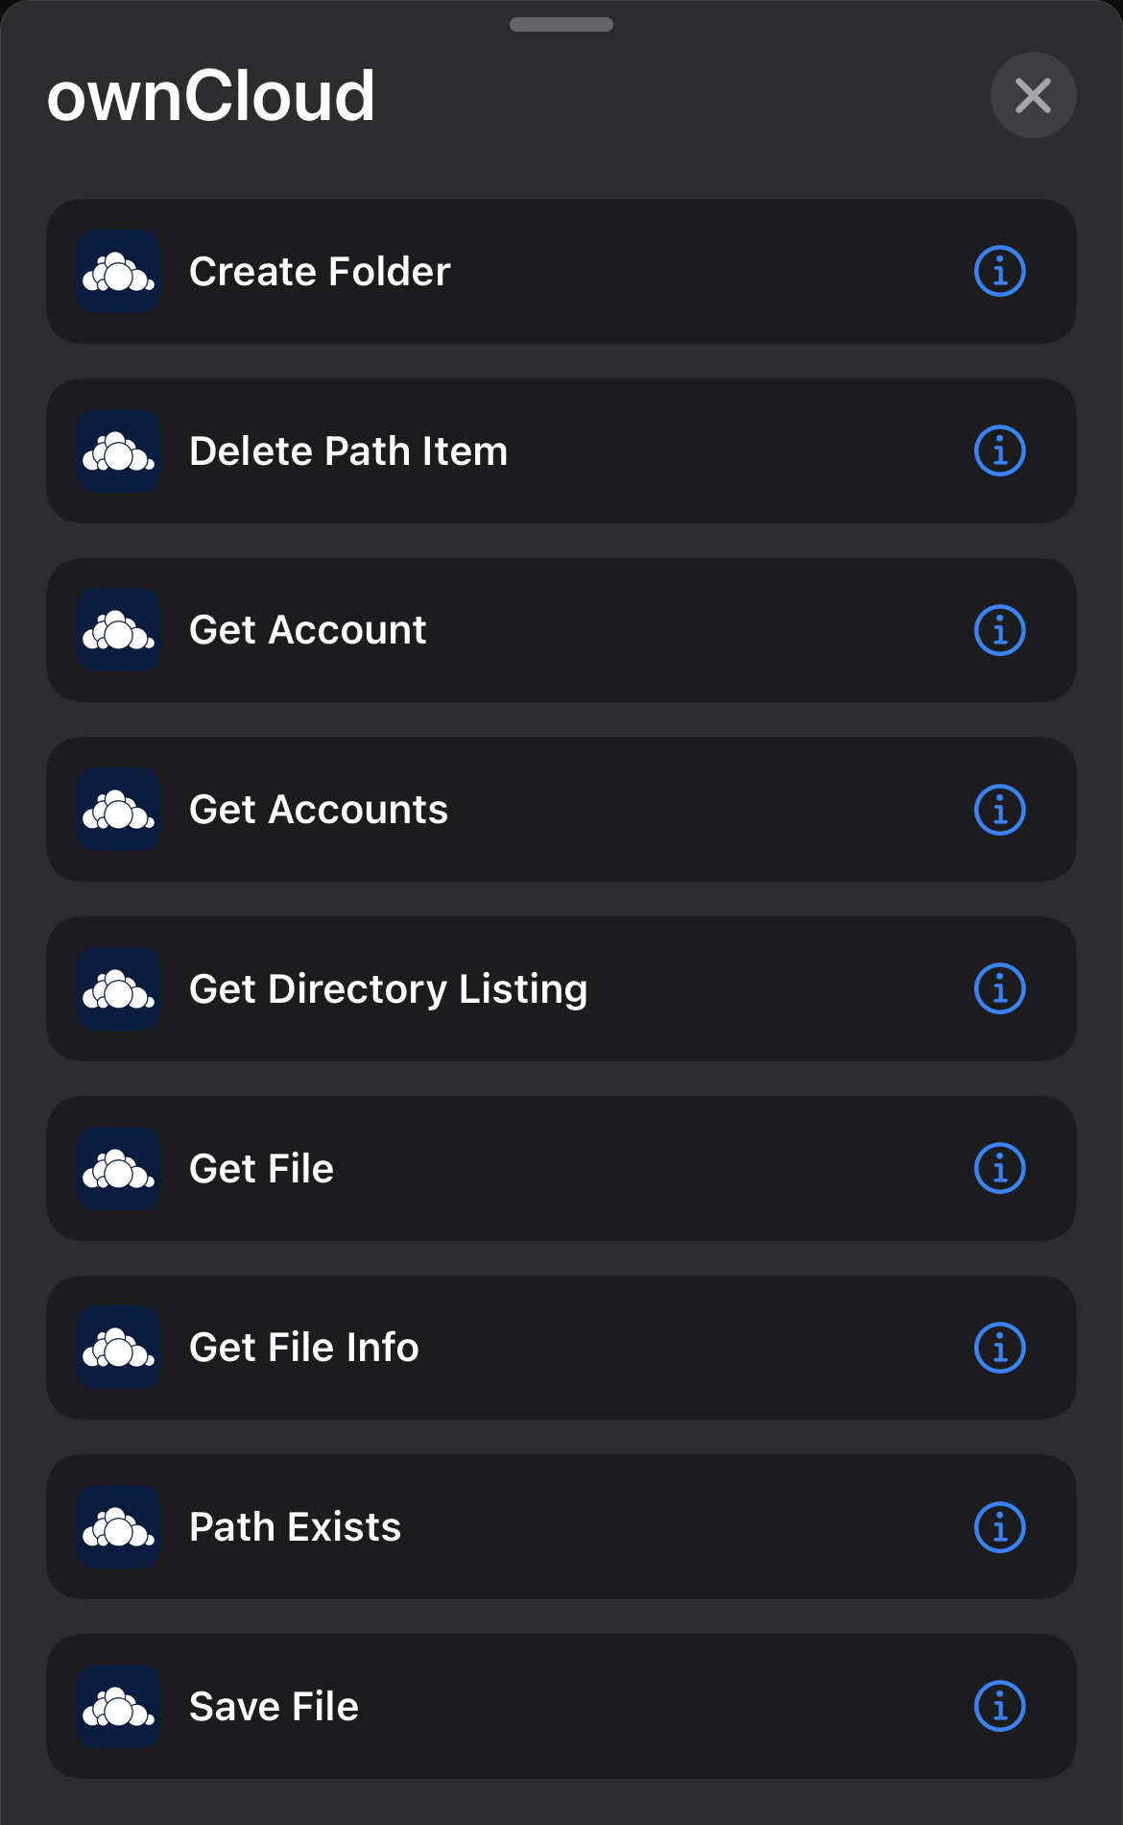Tap ownCloud icon beside Get File
This screenshot has width=1123, height=1825.
tap(118, 1169)
